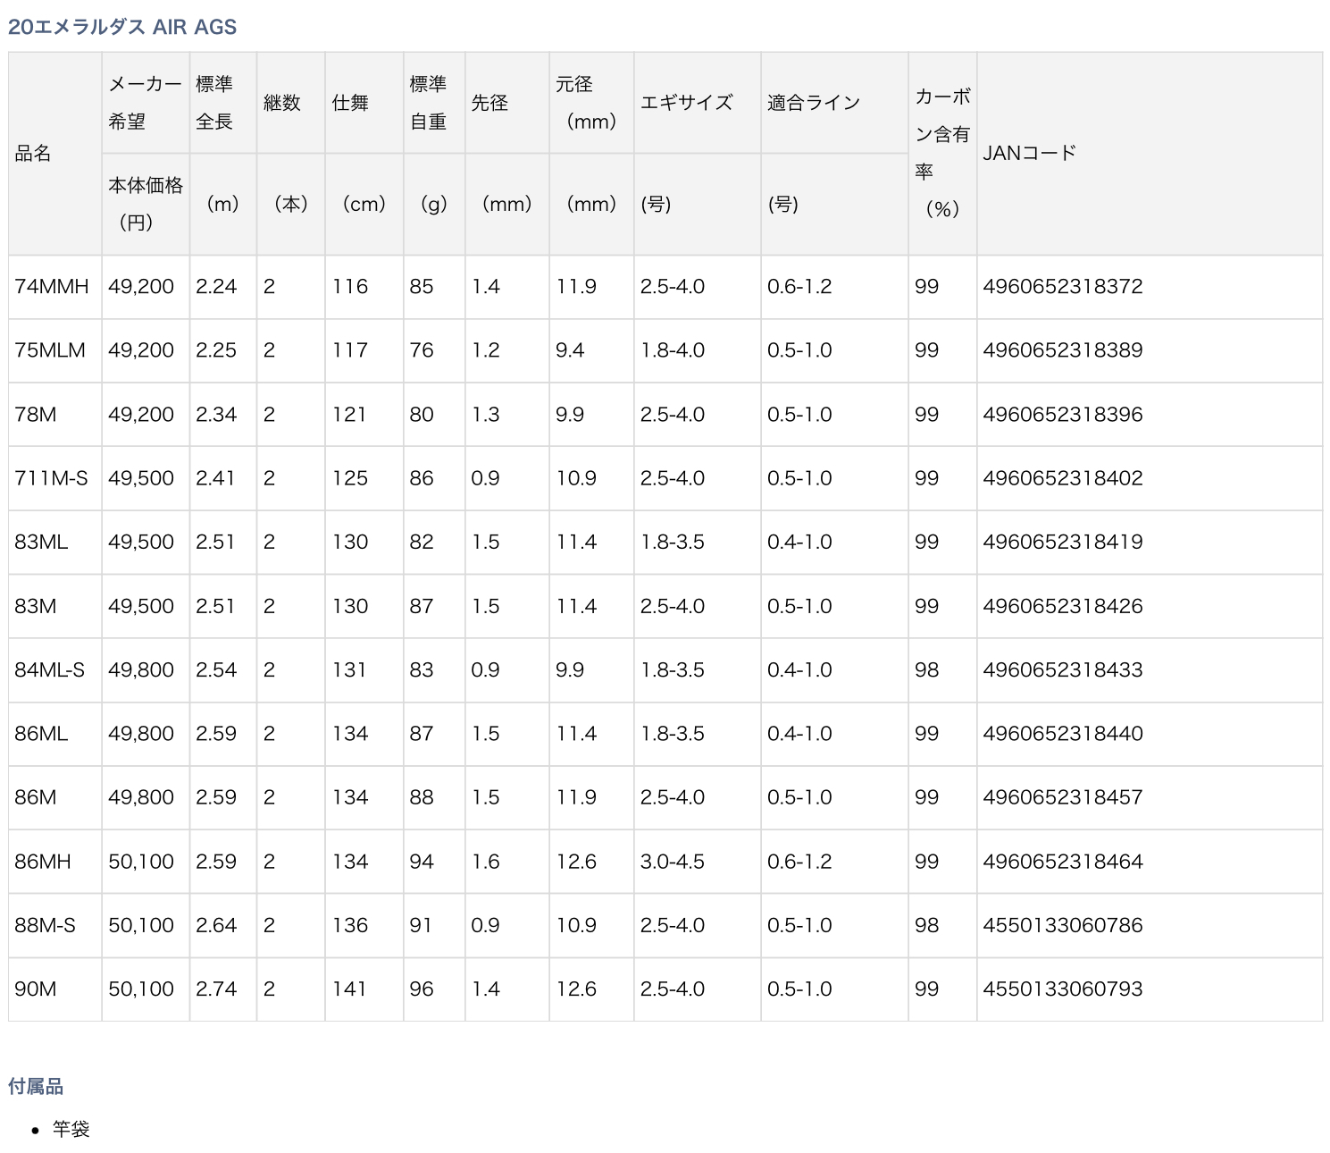Click JAN code 4960652318440
This screenshot has height=1153, width=1330.
[x=1063, y=734]
